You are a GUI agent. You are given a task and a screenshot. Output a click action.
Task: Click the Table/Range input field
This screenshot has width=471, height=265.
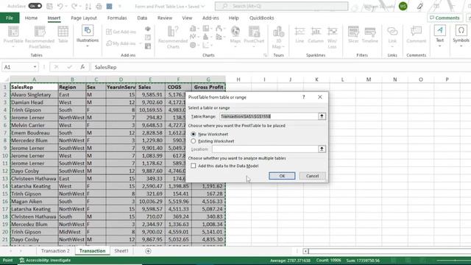point(269,116)
